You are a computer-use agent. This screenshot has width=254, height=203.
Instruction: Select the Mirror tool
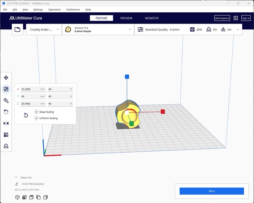[x=6, y=123]
